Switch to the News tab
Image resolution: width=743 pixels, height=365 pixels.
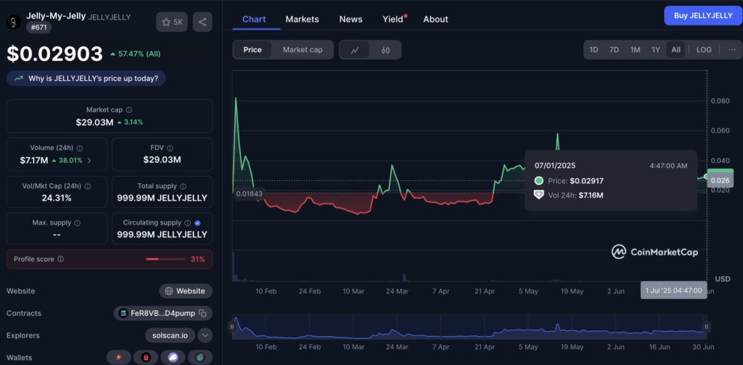coord(350,20)
